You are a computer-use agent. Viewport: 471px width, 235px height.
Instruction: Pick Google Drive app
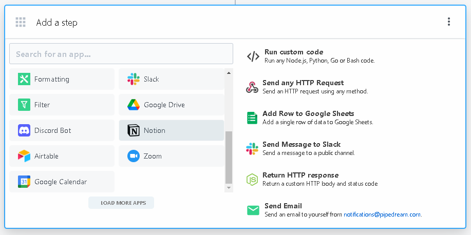coord(171,105)
